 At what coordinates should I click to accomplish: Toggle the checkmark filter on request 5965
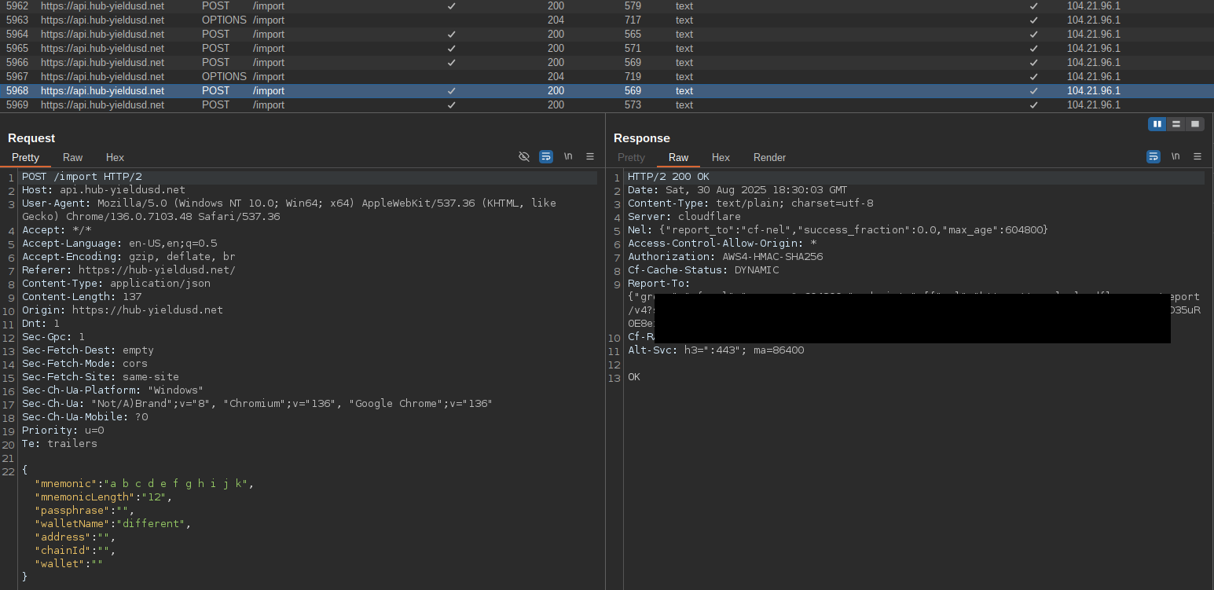[x=451, y=48]
